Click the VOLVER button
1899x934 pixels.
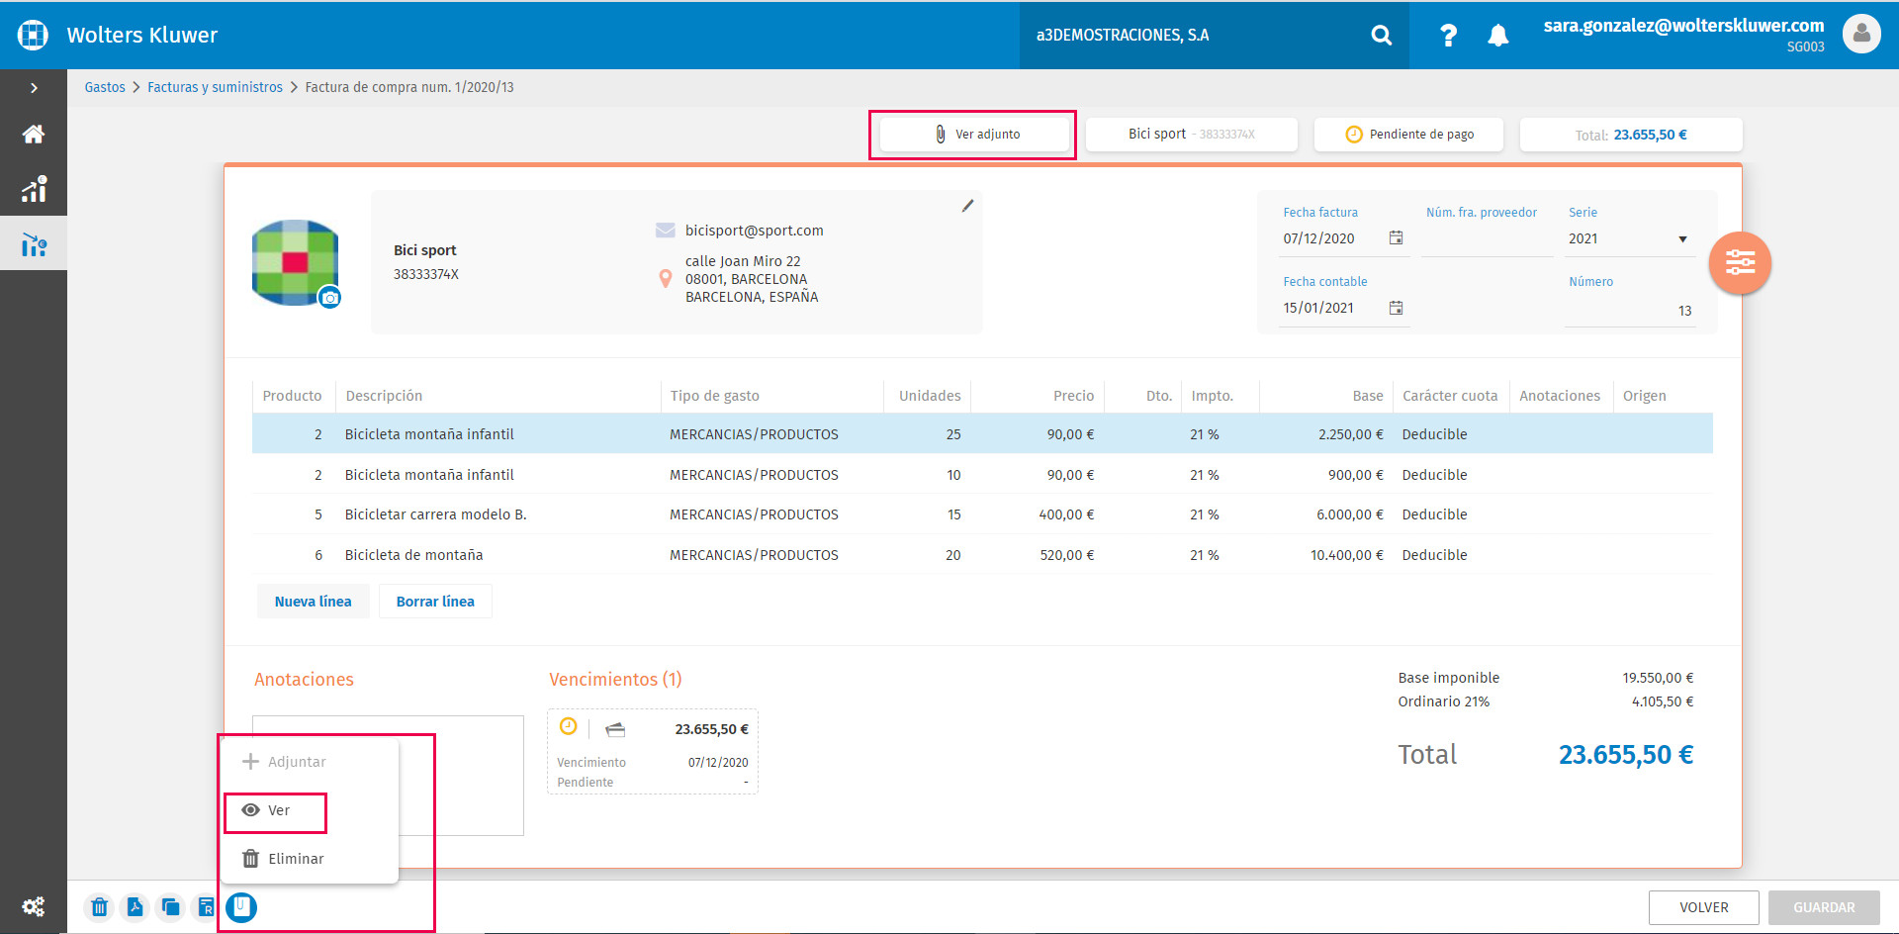[1704, 907]
